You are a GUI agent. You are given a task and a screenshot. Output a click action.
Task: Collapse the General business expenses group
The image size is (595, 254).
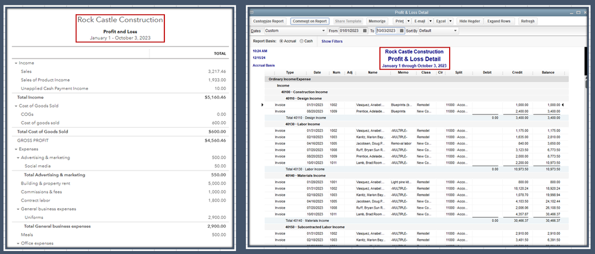tap(18, 209)
